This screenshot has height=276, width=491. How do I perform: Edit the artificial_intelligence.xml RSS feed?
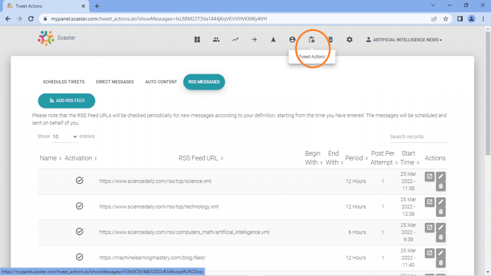pyautogui.click(x=441, y=228)
